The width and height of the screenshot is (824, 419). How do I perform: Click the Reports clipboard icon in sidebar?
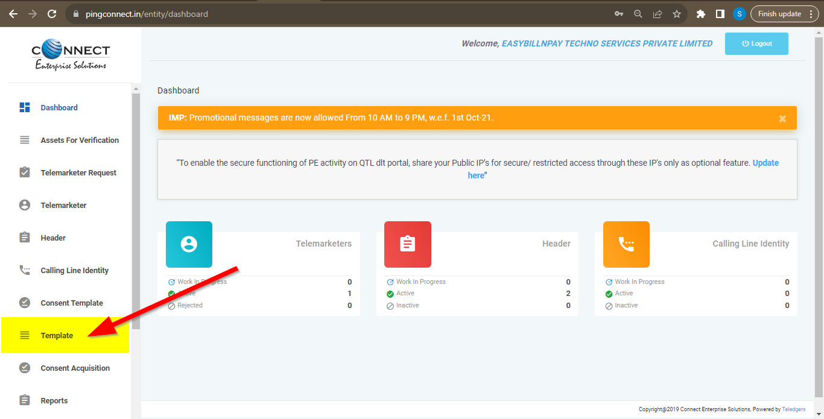[x=25, y=400]
